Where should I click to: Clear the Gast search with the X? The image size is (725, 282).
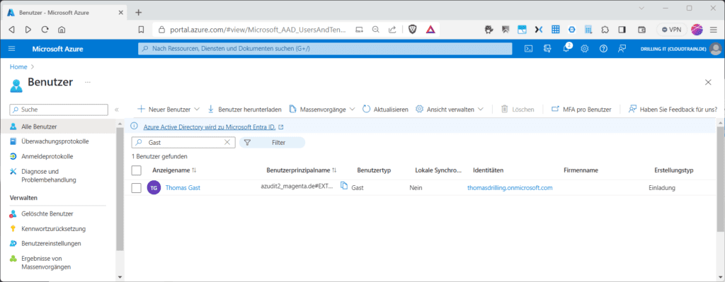[x=227, y=143]
